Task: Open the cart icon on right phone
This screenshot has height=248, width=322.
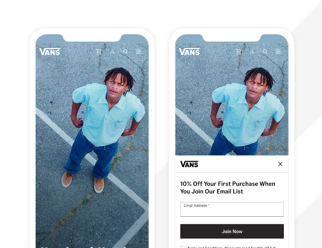Action: 239,52
